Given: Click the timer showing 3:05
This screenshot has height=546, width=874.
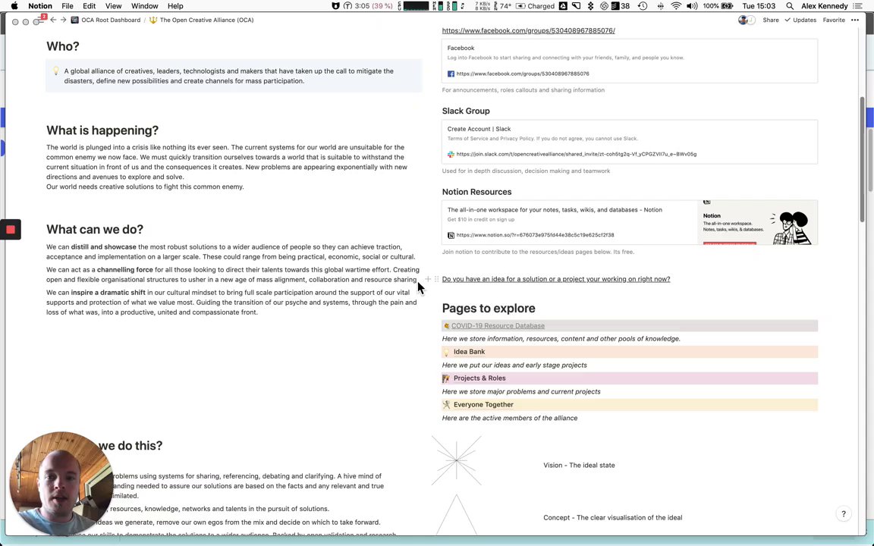Looking at the screenshot, I should coord(368,6).
